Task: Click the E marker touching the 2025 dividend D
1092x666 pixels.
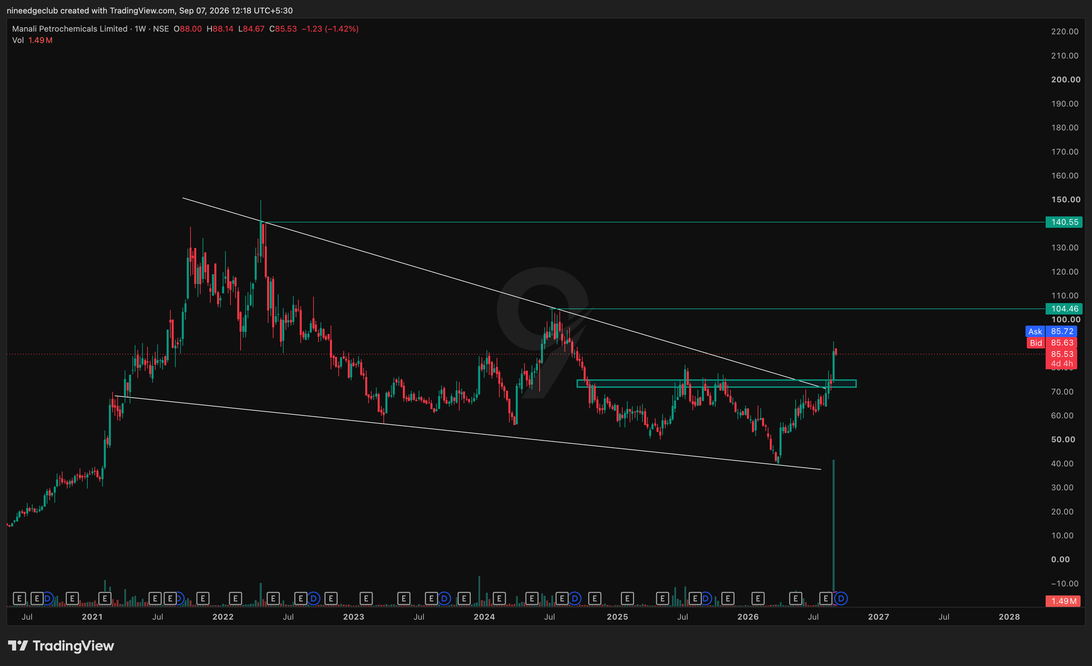Action: point(695,599)
